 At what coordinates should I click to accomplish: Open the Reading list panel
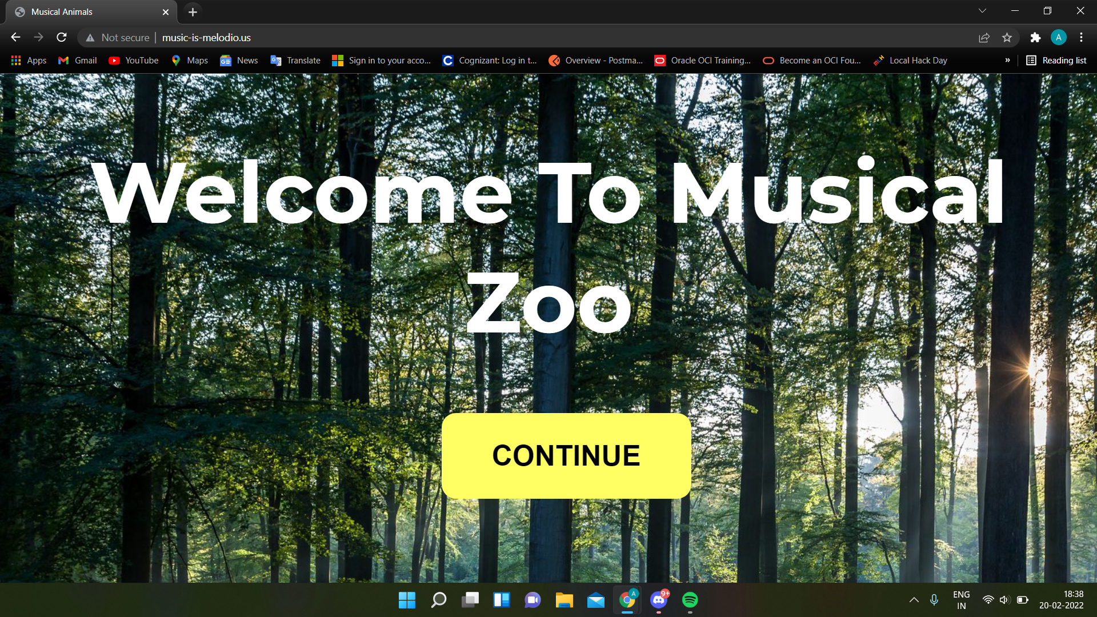tap(1056, 61)
